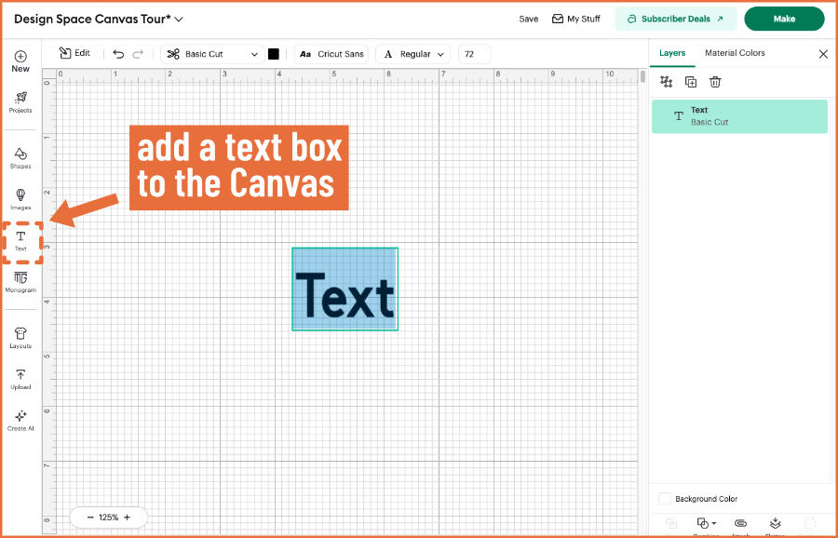Open the Basic Cut operation dropdown

[x=212, y=54]
